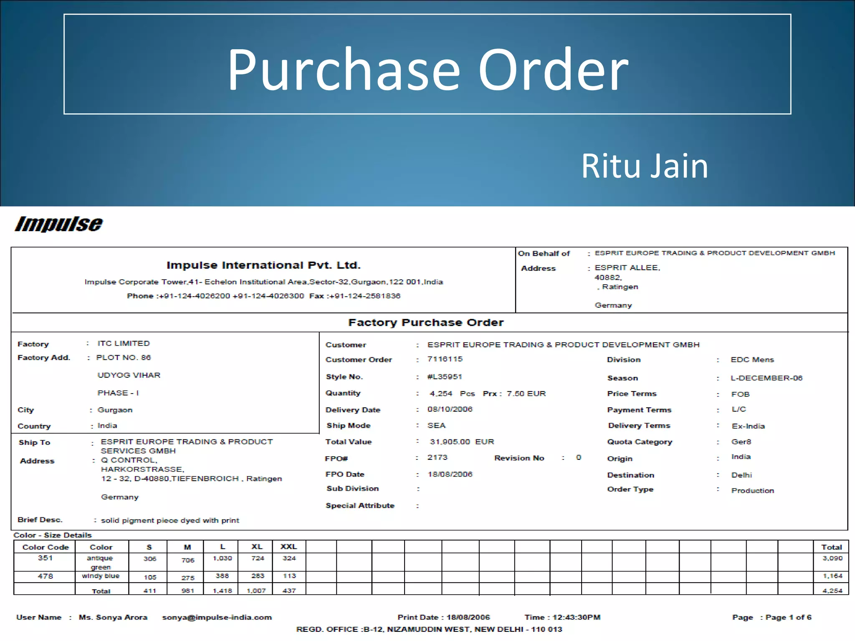This screenshot has height=641, width=855.
Task: Click the Ritu Jain author name
Action: 645,166
